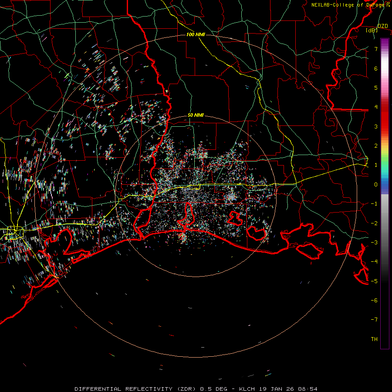Pick the legend value "-2"
This screenshot has width=392, height=392.
[x=374, y=223]
